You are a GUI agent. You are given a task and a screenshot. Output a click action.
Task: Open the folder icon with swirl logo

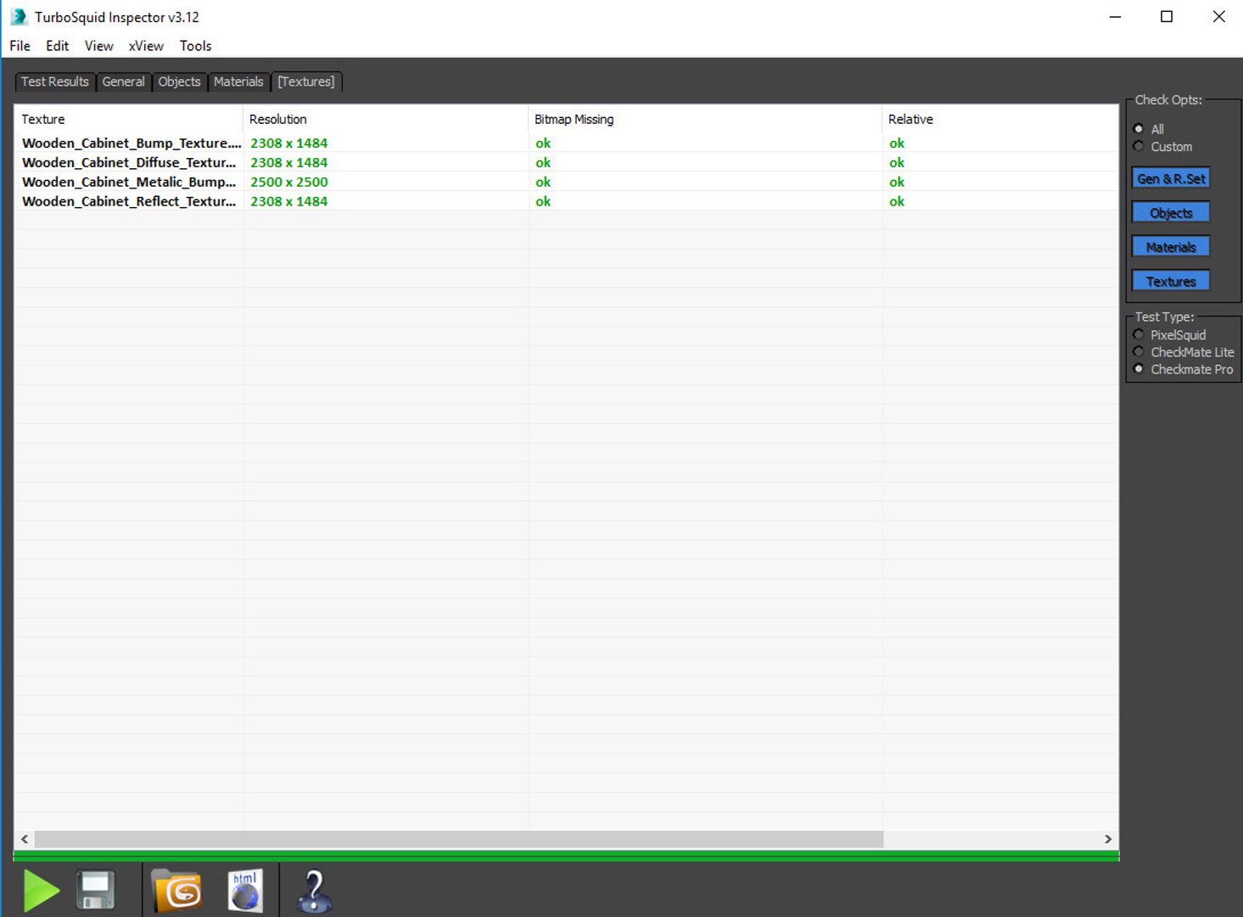click(x=176, y=891)
